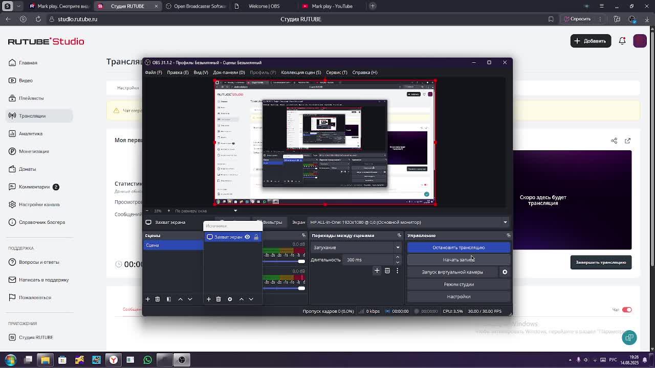Open the Вид menu in OBS
The height and width of the screenshot is (368, 655).
(x=201, y=73)
